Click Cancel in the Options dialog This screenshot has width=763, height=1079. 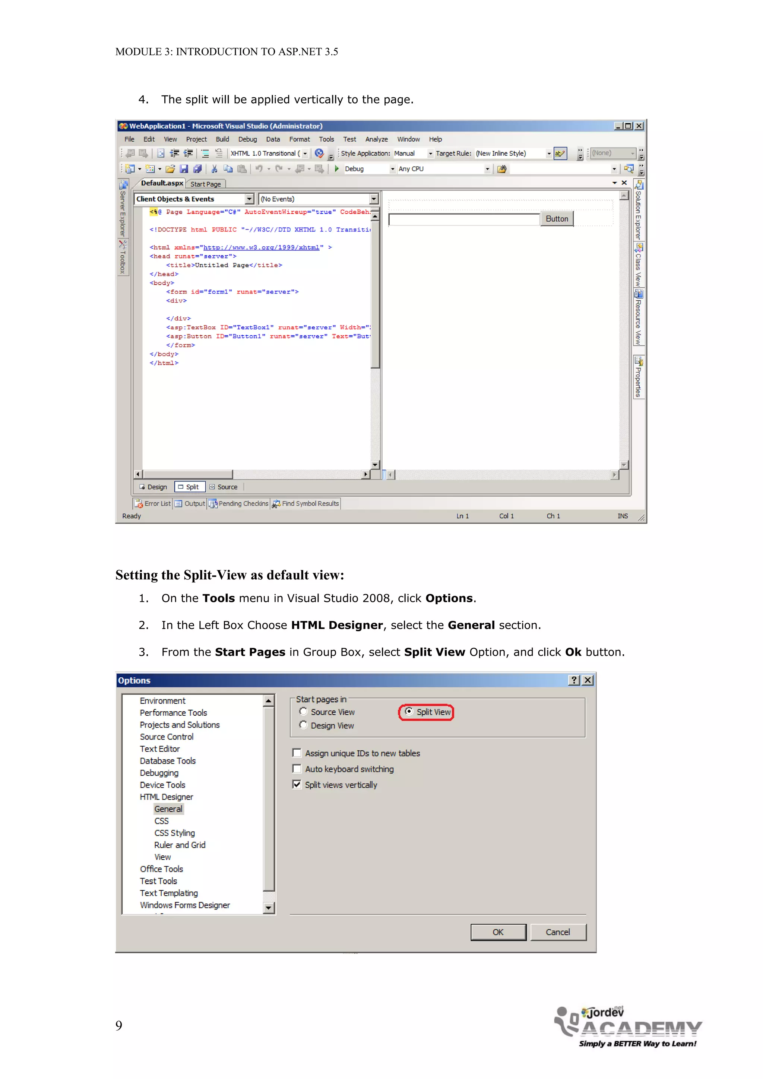(x=558, y=932)
